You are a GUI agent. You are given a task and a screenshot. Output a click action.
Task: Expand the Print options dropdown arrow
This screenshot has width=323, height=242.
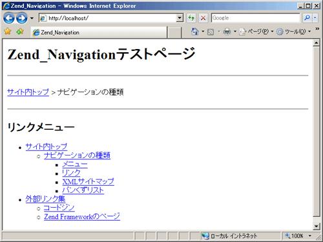click(x=235, y=32)
